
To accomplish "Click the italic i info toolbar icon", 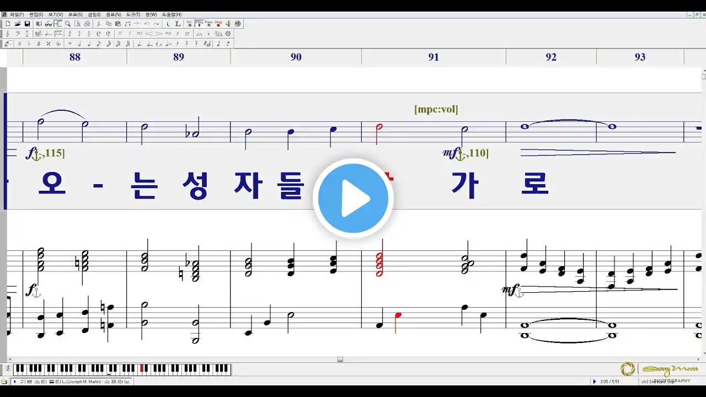I will coord(168,24).
